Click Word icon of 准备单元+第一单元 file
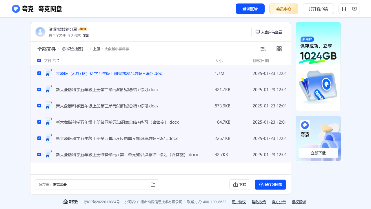This screenshot has height=209, width=371. 48,155
